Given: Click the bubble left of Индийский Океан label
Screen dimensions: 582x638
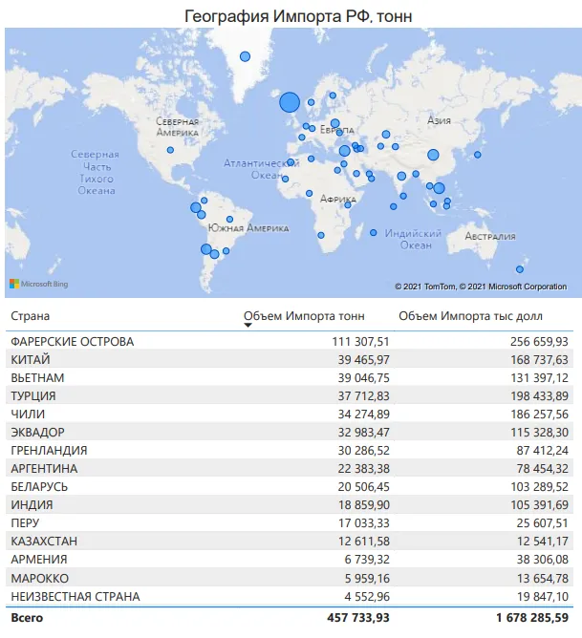Looking at the screenshot, I should pos(374,233).
